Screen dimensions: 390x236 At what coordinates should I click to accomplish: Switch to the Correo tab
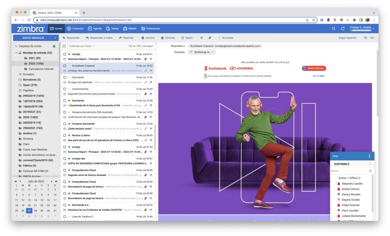(x=56, y=29)
